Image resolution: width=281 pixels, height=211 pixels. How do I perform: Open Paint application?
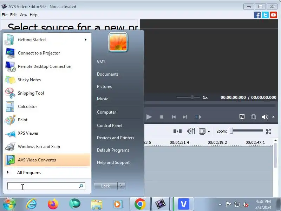47,120
